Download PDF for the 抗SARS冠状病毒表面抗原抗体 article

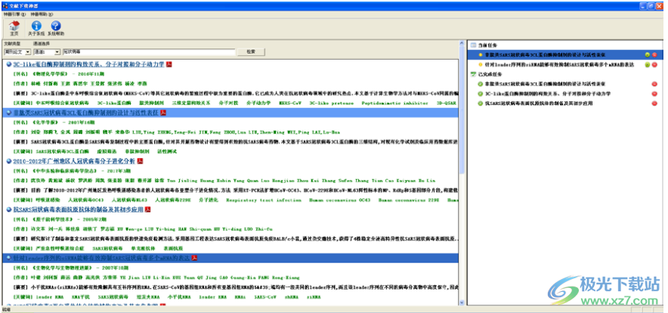coord(148,209)
